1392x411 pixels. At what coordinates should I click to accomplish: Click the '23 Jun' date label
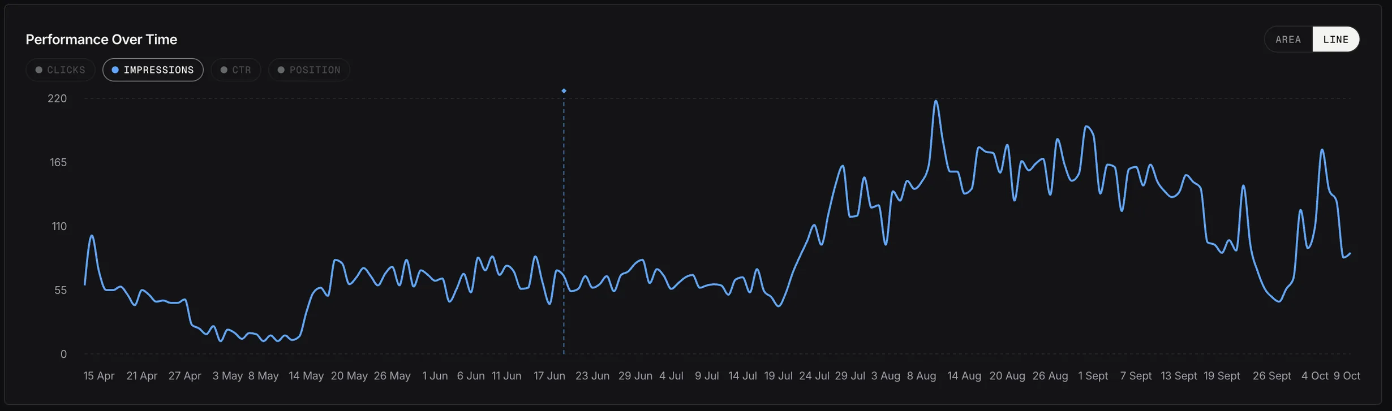point(592,376)
